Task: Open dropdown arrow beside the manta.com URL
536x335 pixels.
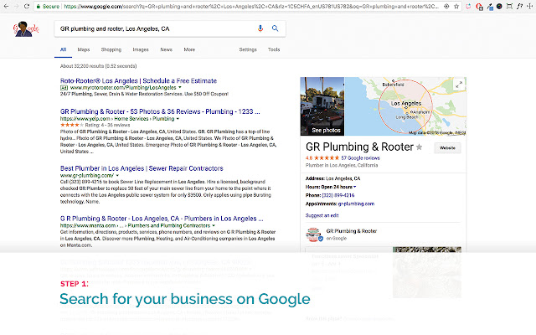Action: [214, 225]
